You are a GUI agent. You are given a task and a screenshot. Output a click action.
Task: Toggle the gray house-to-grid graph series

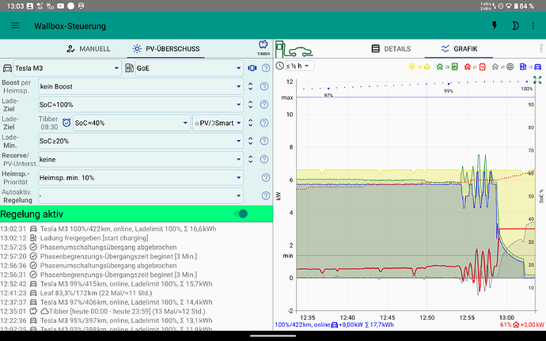(x=502, y=66)
